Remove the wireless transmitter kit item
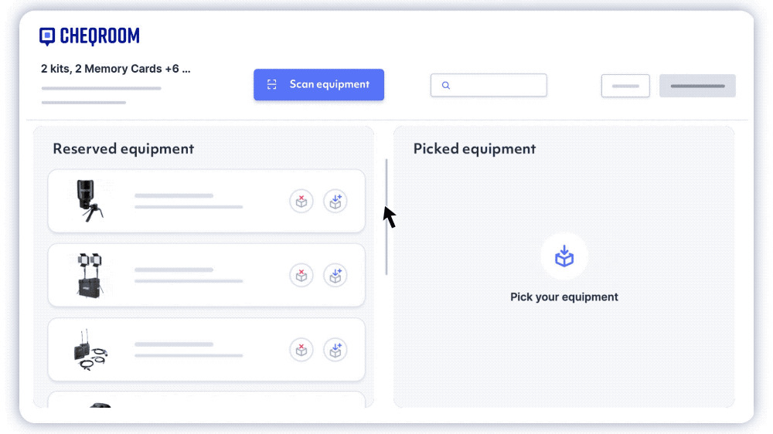This screenshot has width=773, height=434. click(301, 350)
